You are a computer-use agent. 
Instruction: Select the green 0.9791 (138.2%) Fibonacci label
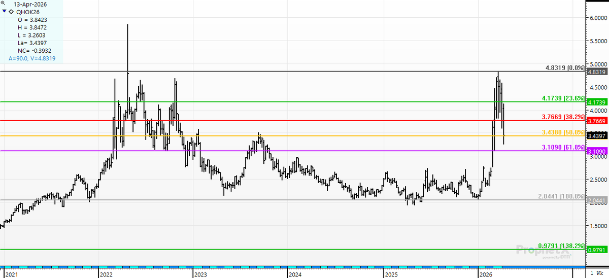pos(561,245)
